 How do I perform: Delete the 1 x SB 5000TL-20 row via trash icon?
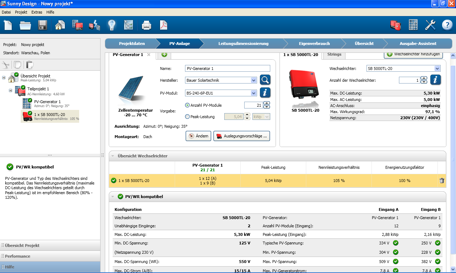442,181
